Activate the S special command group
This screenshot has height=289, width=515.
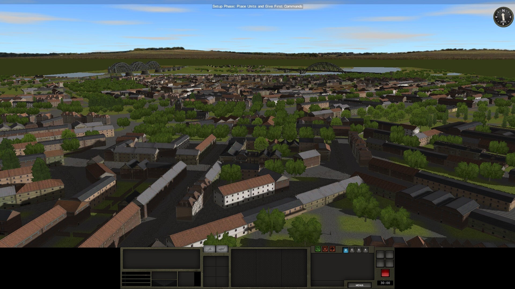358,250
